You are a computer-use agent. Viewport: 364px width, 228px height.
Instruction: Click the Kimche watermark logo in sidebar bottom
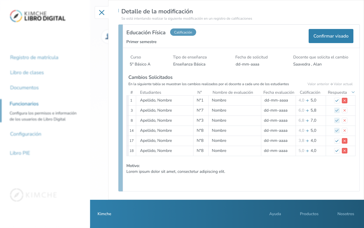[34, 195]
